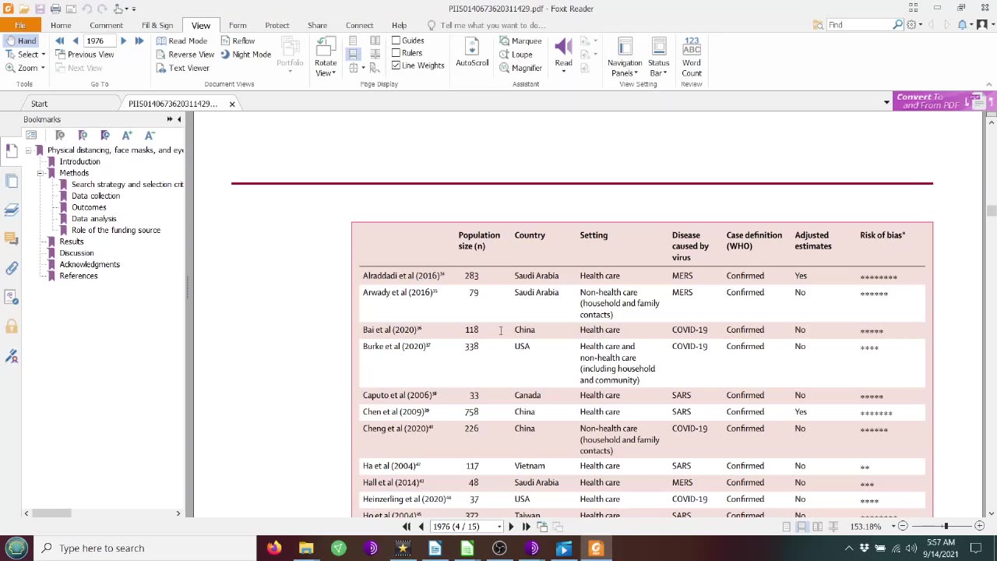Switch to Reverse View
Image resolution: width=997 pixels, height=561 pixels.
tap(185, 55)
